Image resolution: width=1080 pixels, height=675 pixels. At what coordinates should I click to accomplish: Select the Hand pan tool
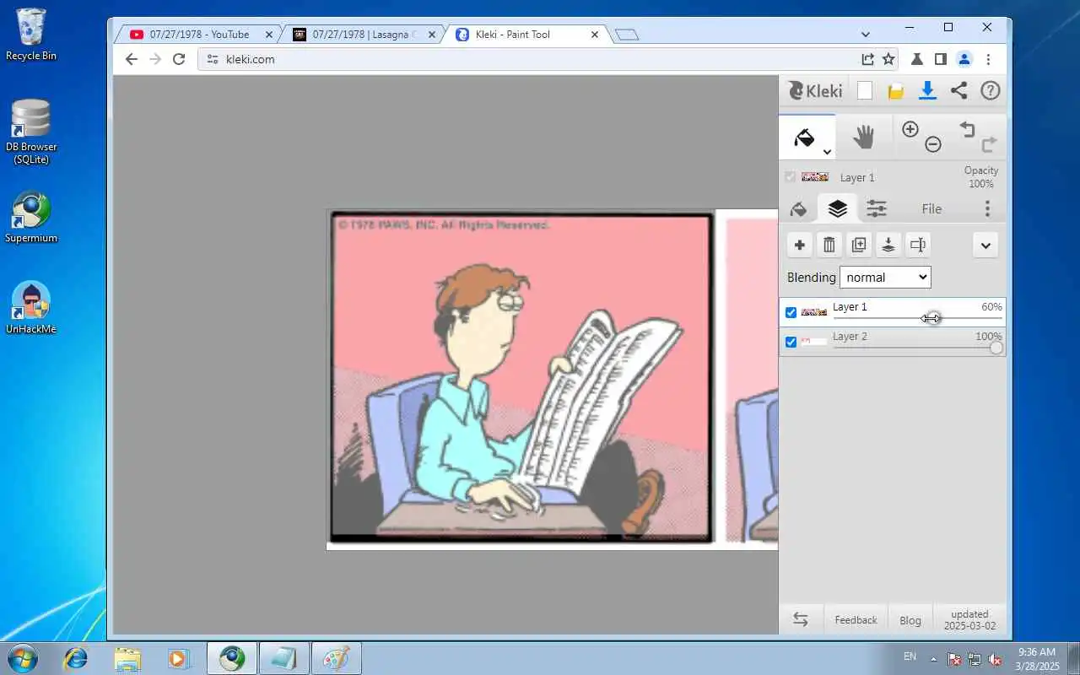[863, 138]
